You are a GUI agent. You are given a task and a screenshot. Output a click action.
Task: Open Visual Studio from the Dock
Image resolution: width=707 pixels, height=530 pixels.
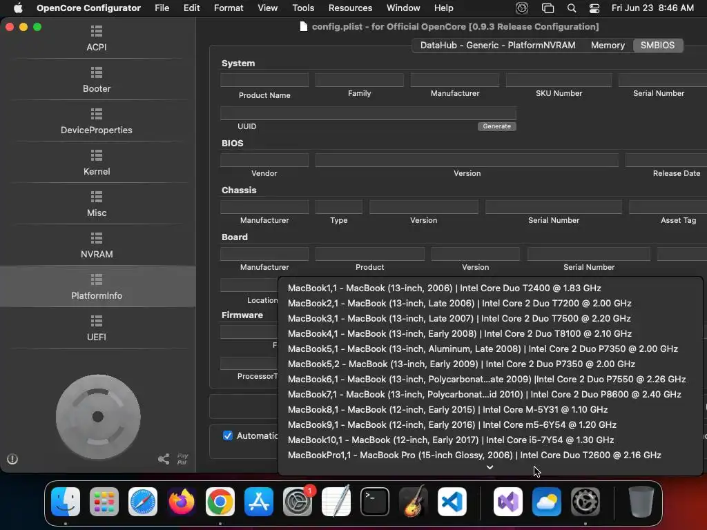coord(508,502)
